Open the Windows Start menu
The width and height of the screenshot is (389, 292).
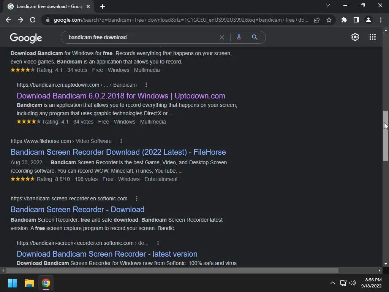tap(12, 283)
